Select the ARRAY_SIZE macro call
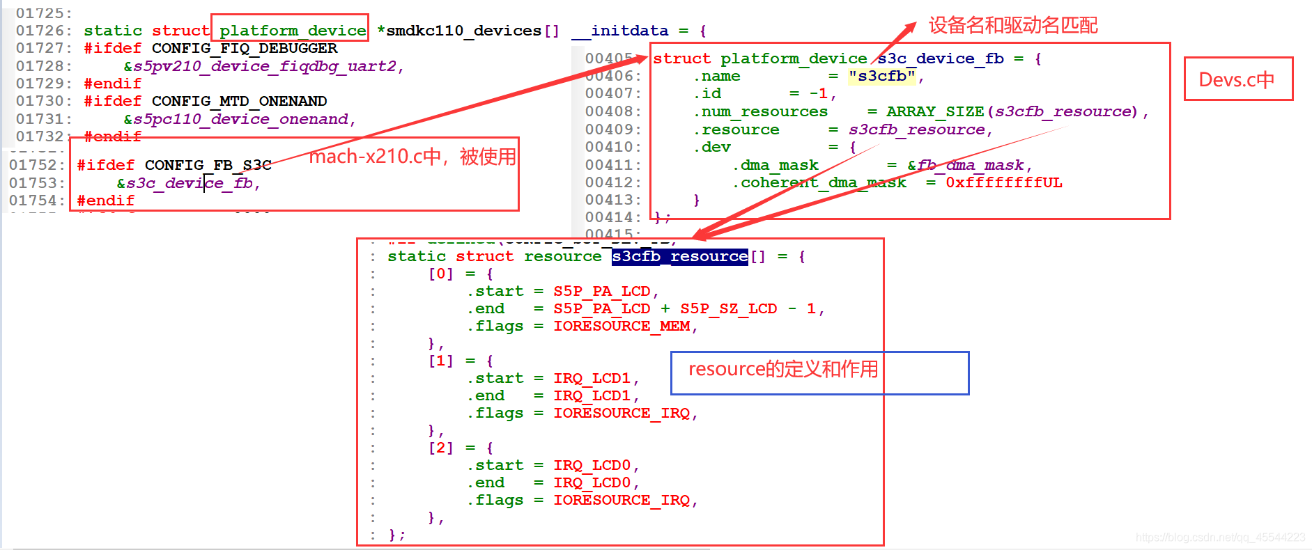 [x=1012, y=111]
